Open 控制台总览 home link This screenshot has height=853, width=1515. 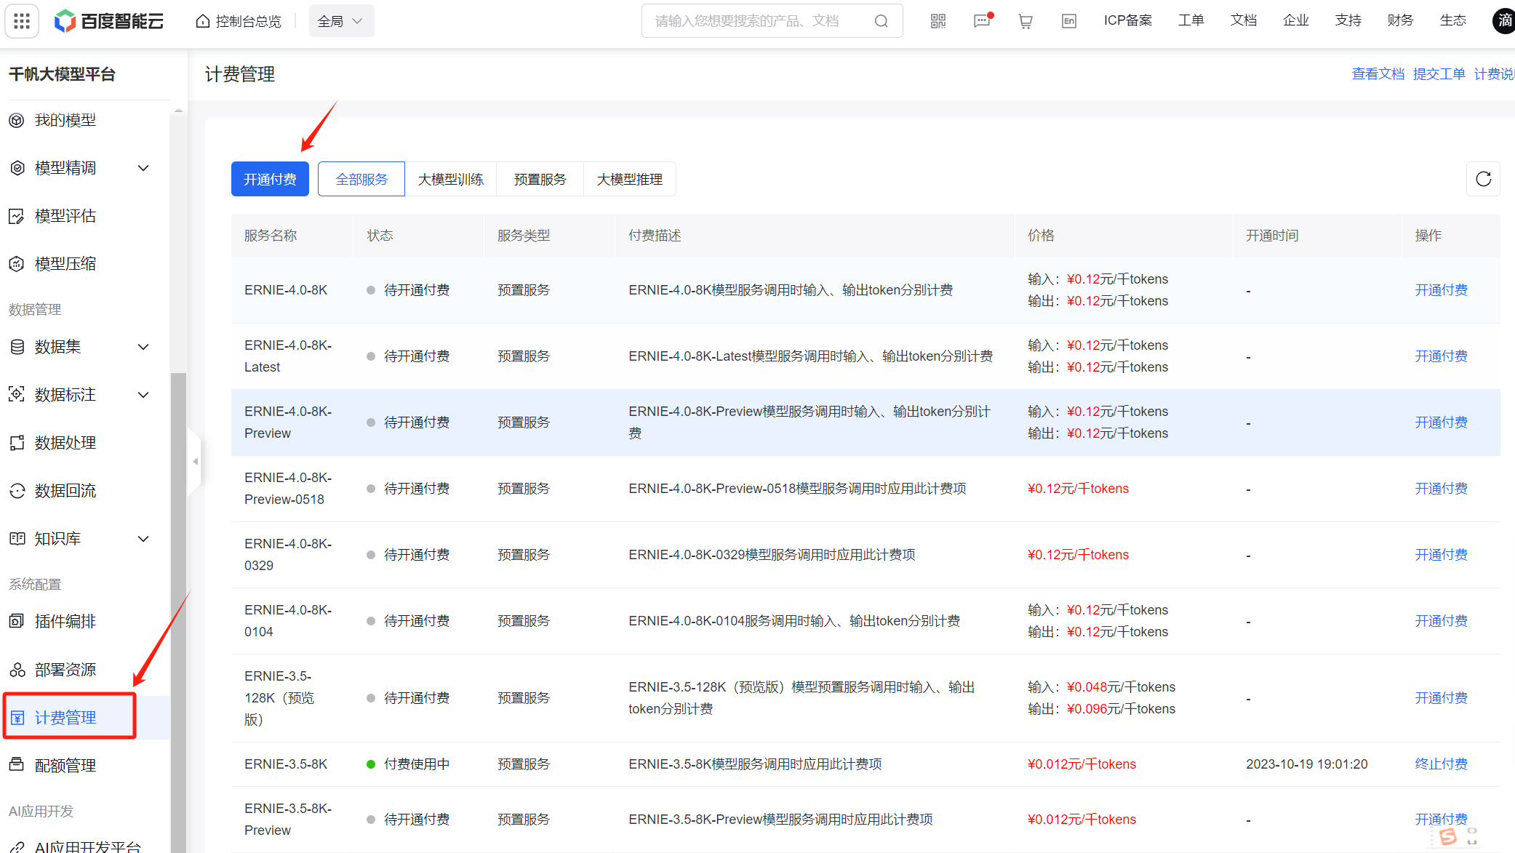click(x=239, y=21)
